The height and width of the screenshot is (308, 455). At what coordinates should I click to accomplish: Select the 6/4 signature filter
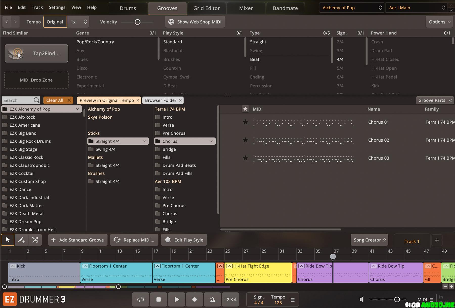340,77
